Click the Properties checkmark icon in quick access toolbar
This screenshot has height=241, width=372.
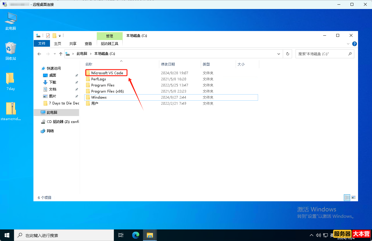pyautogui.click(x=48, y=36)
